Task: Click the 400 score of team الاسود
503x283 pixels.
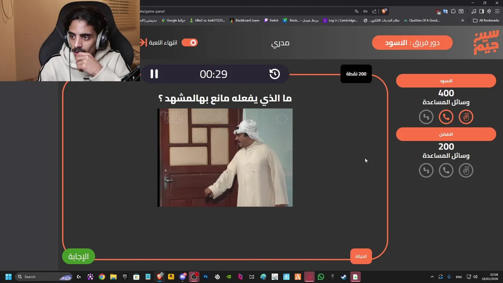Action: click(446, 93)
